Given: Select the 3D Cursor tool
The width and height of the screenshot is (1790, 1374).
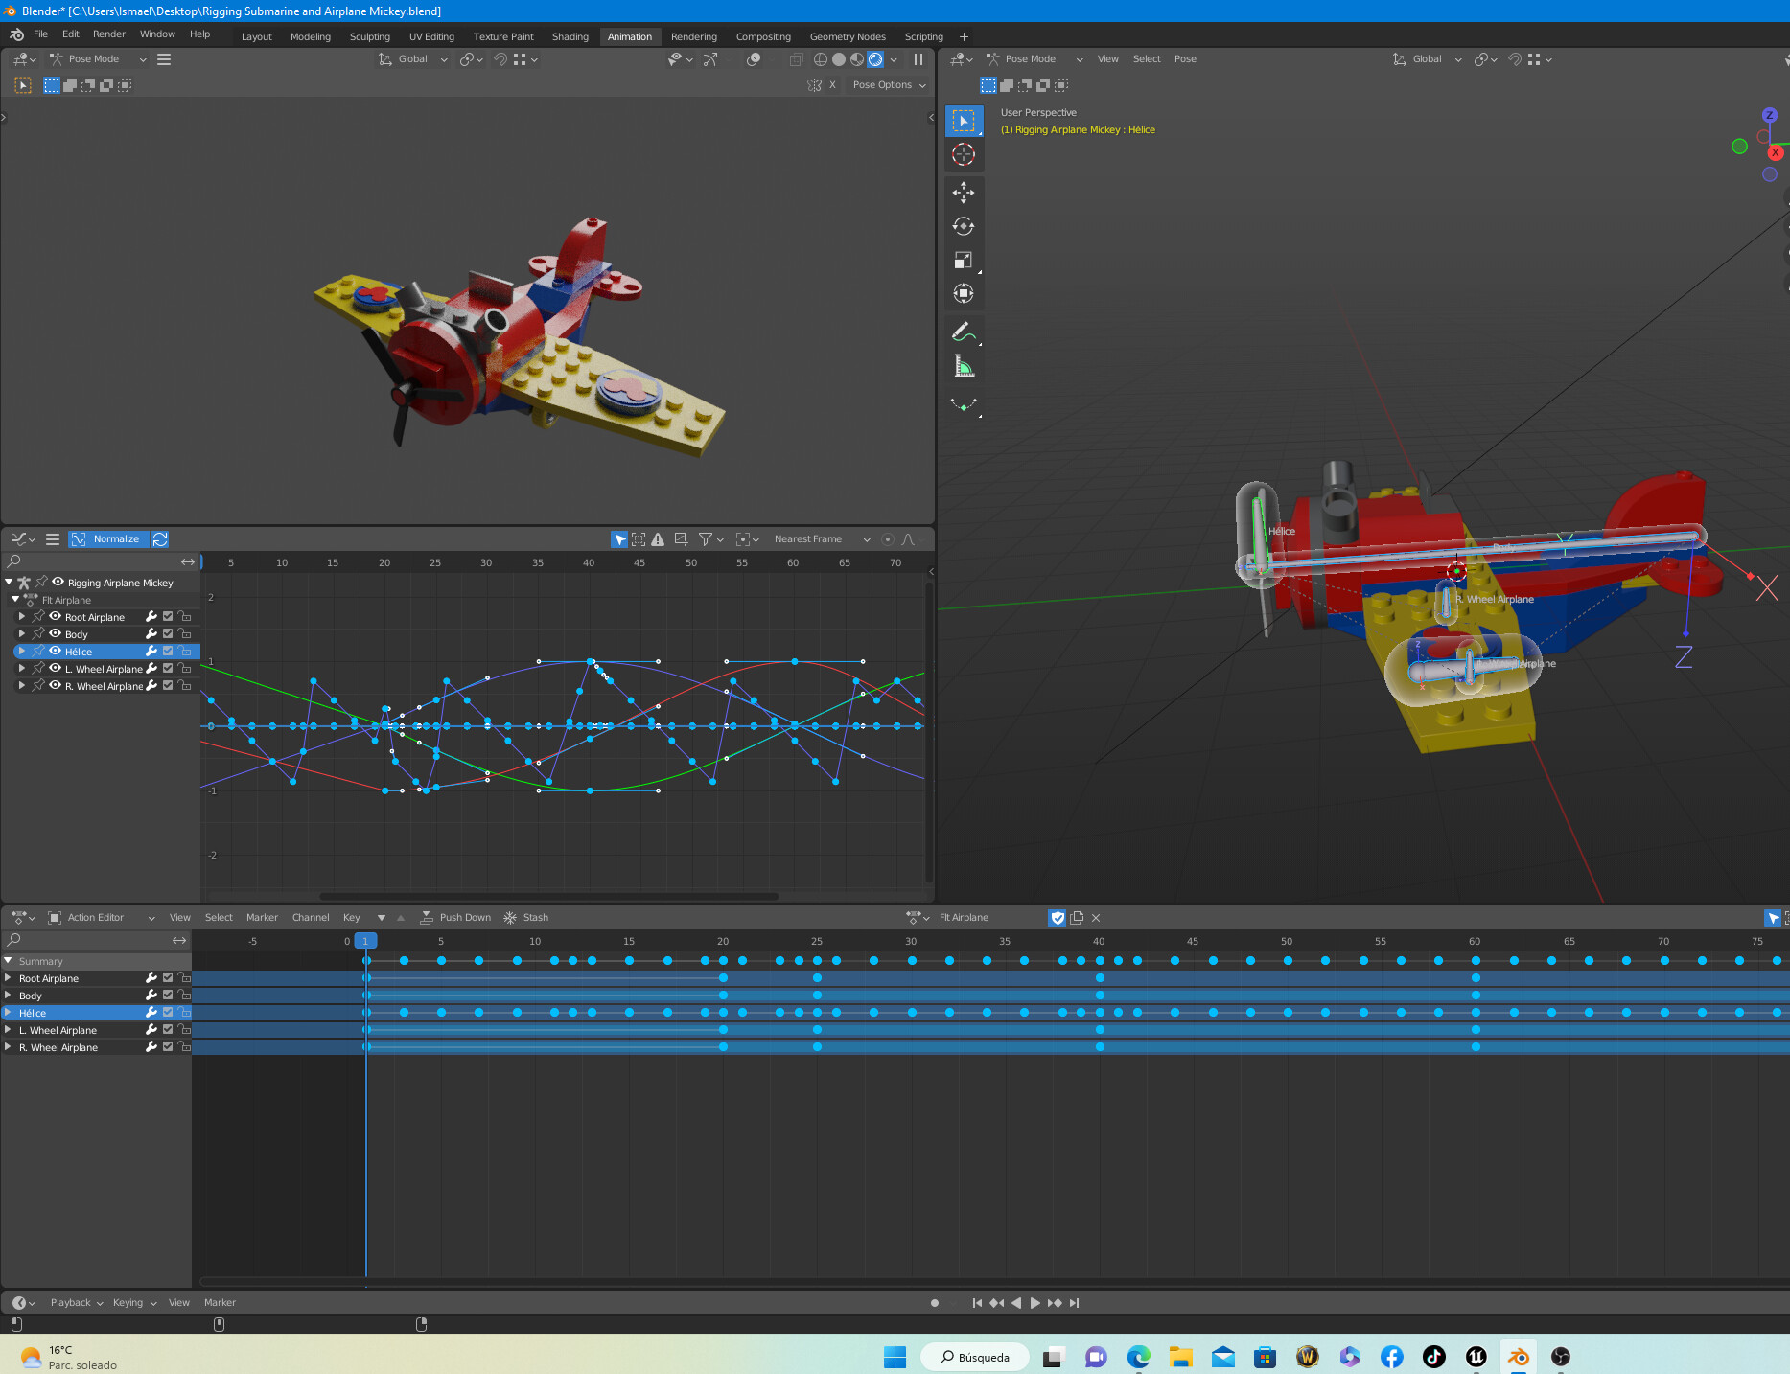Looking at the screenshot, I should tap(964, 154).
